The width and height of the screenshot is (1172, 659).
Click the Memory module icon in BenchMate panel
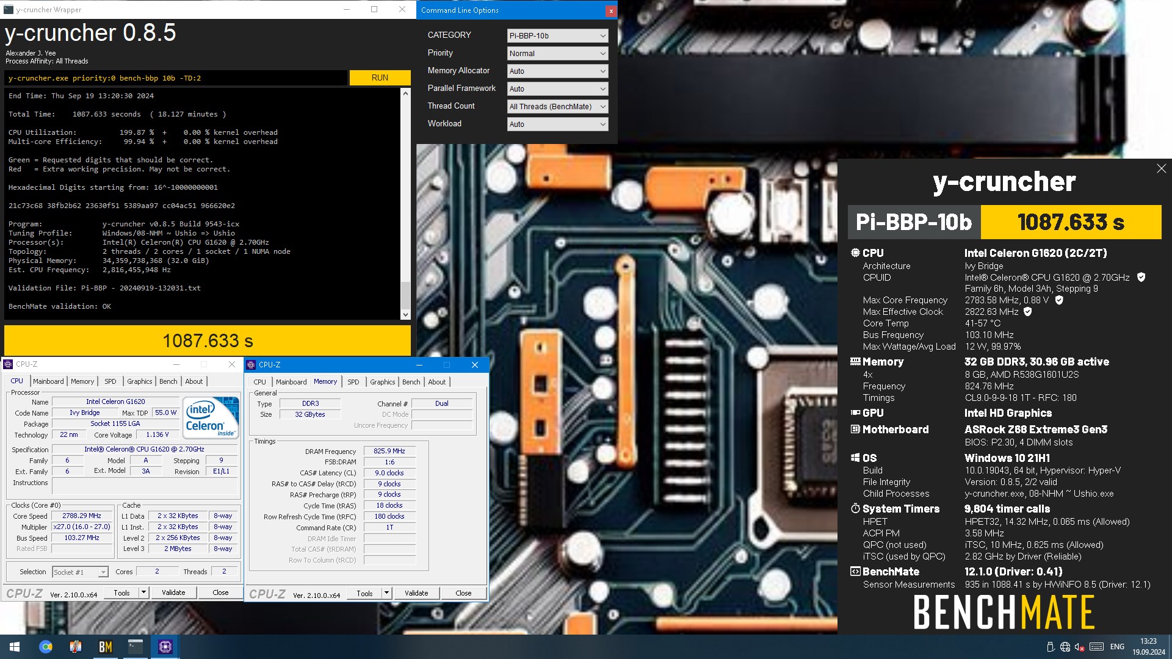click(855, 361)
